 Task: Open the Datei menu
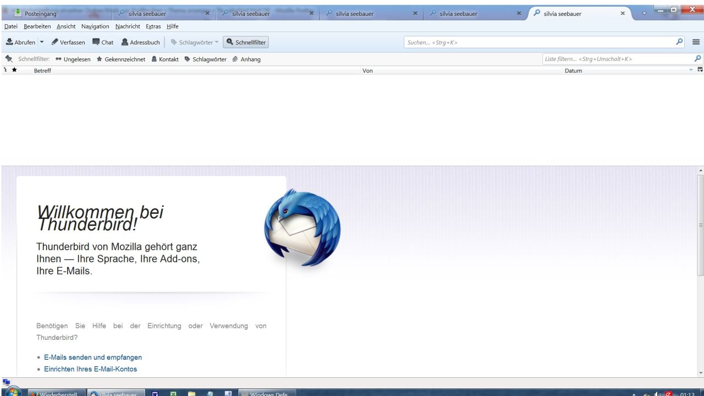coord(12,26)
